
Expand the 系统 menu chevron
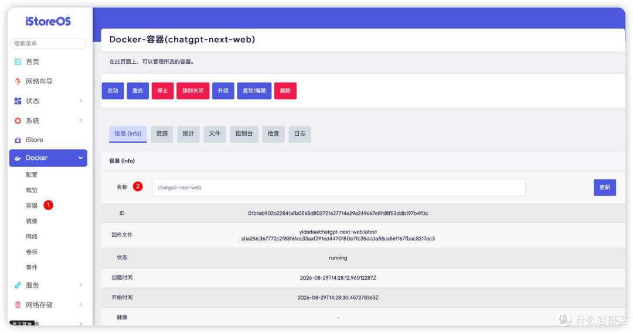click(80, 121)
